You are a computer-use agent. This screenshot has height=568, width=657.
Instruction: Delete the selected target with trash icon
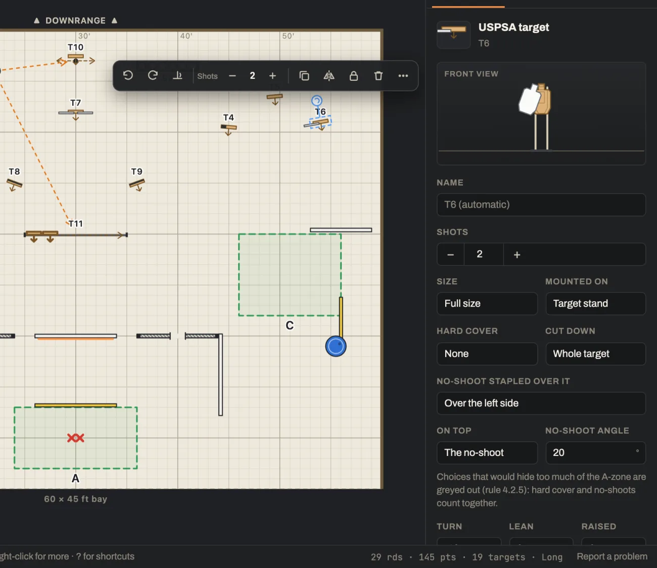pos(379,76)
